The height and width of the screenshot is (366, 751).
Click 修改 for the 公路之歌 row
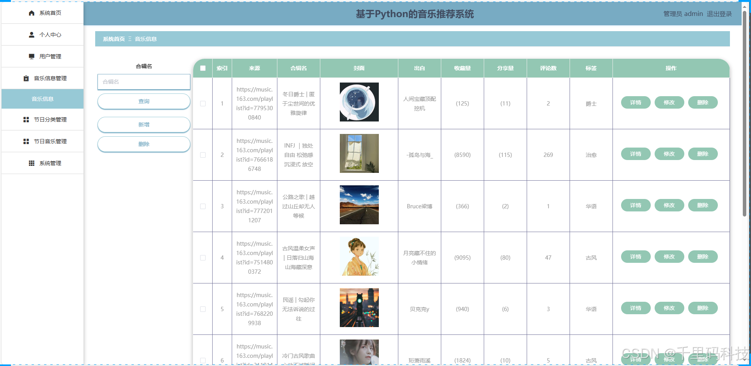coord(669,205)
